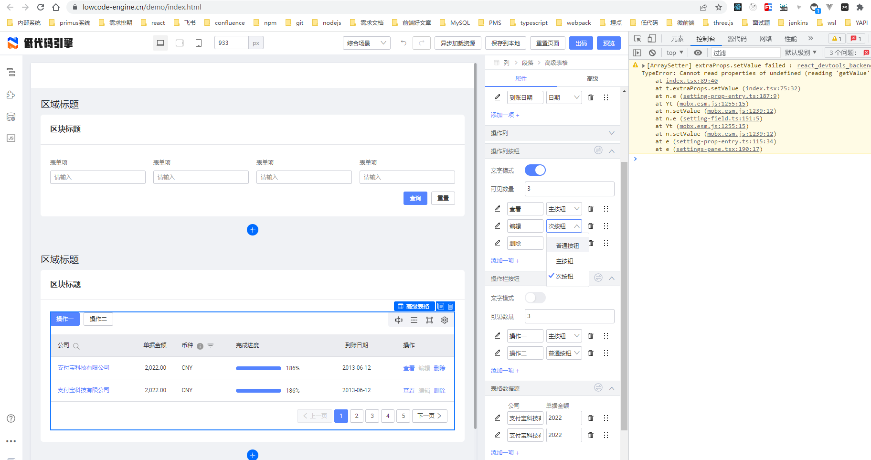Switch to the 属性 settings tab
This screenshot has width=871, height=460.
[521, 79]
